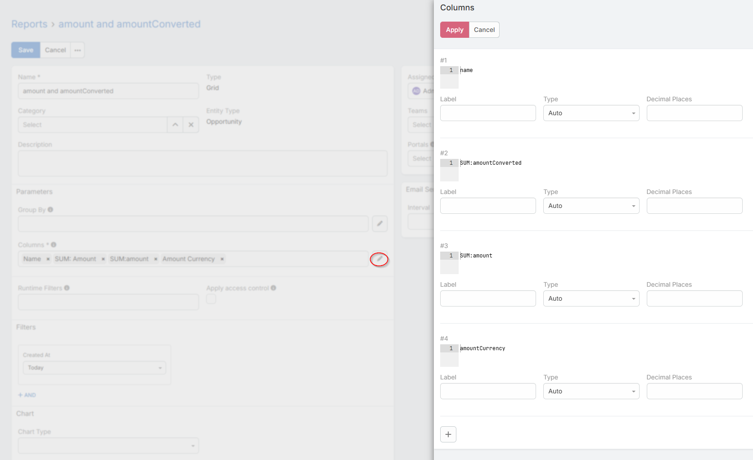753x460 pixels.
Task: Remove the Amount Currency column tag
Action: tap(222, 259)
